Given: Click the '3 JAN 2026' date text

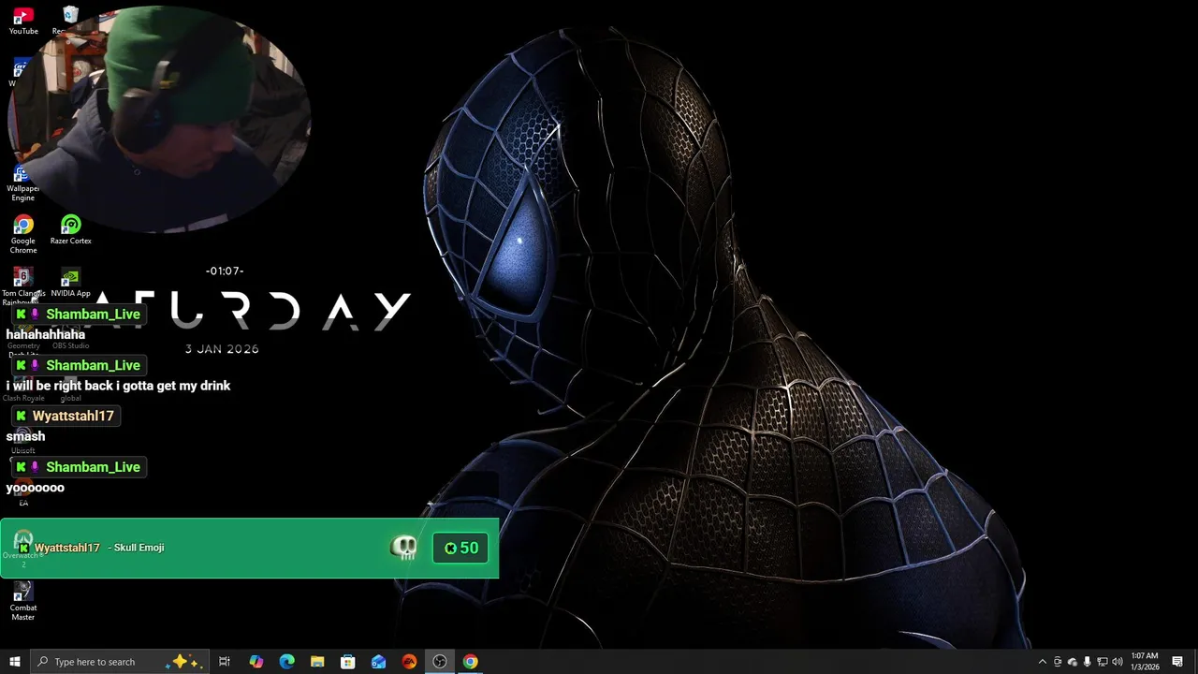Looking at the screenshot, I should click(222, 349).
